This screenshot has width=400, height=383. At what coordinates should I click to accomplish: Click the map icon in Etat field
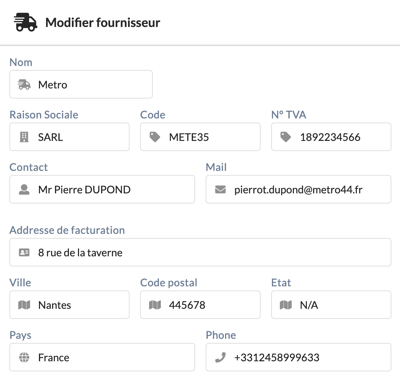tap(286, 305)
